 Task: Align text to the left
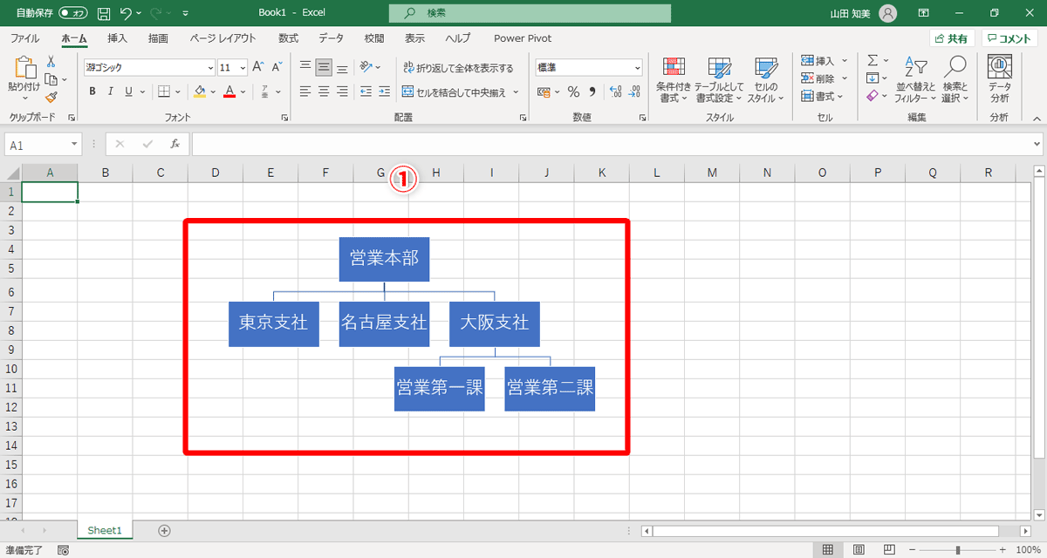(305, 92)
